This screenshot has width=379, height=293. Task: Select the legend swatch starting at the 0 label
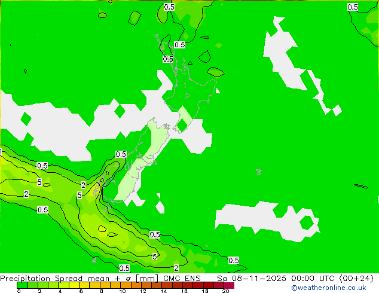22,285
